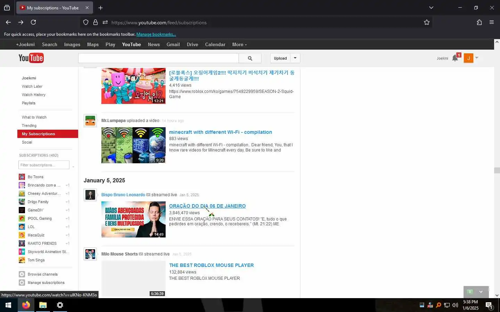Select the YouTube item in the top bar
This screenshot has width=500, height=312.
pyautogui.click(x=131, y=44)
